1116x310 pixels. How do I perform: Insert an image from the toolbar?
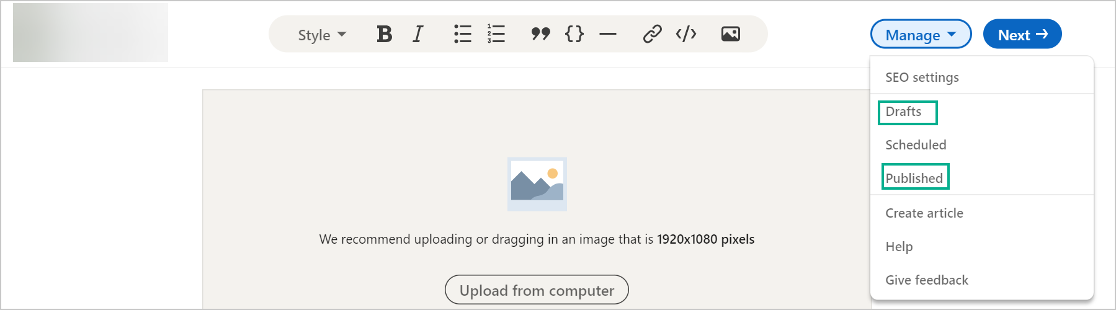click(x=731, y=34)
